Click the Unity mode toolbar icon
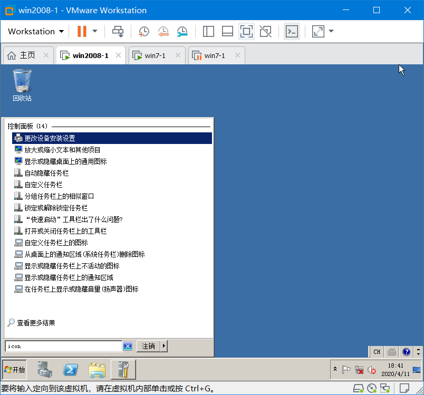 tap(266, 31)
